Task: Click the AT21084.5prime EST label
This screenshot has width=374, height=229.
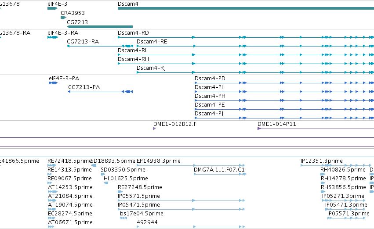Action: (70, 197)
